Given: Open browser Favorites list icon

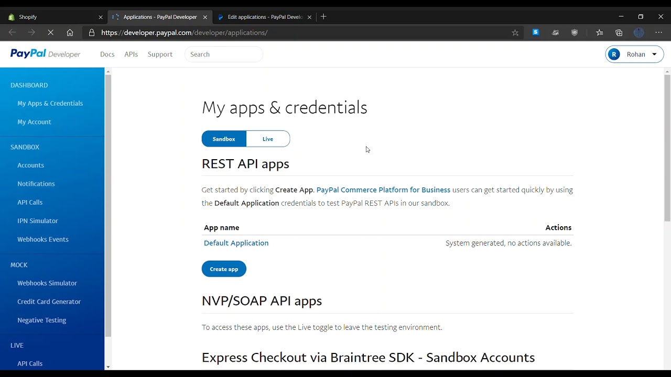Looking at the screenshot, I should tap(600, 32).
